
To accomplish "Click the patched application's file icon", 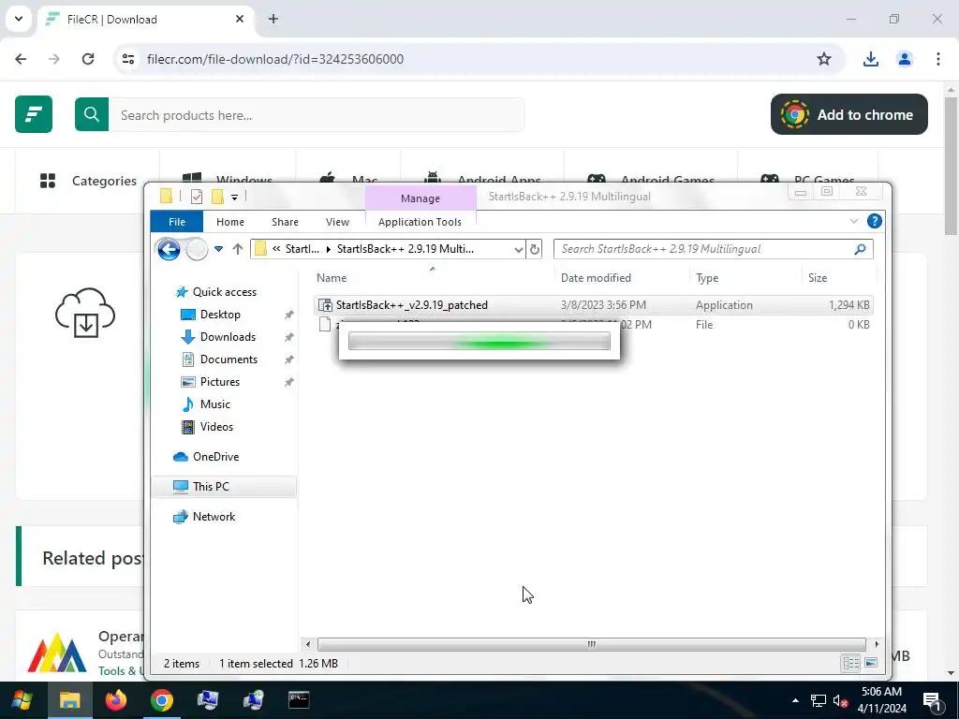I will click(325, 305).
